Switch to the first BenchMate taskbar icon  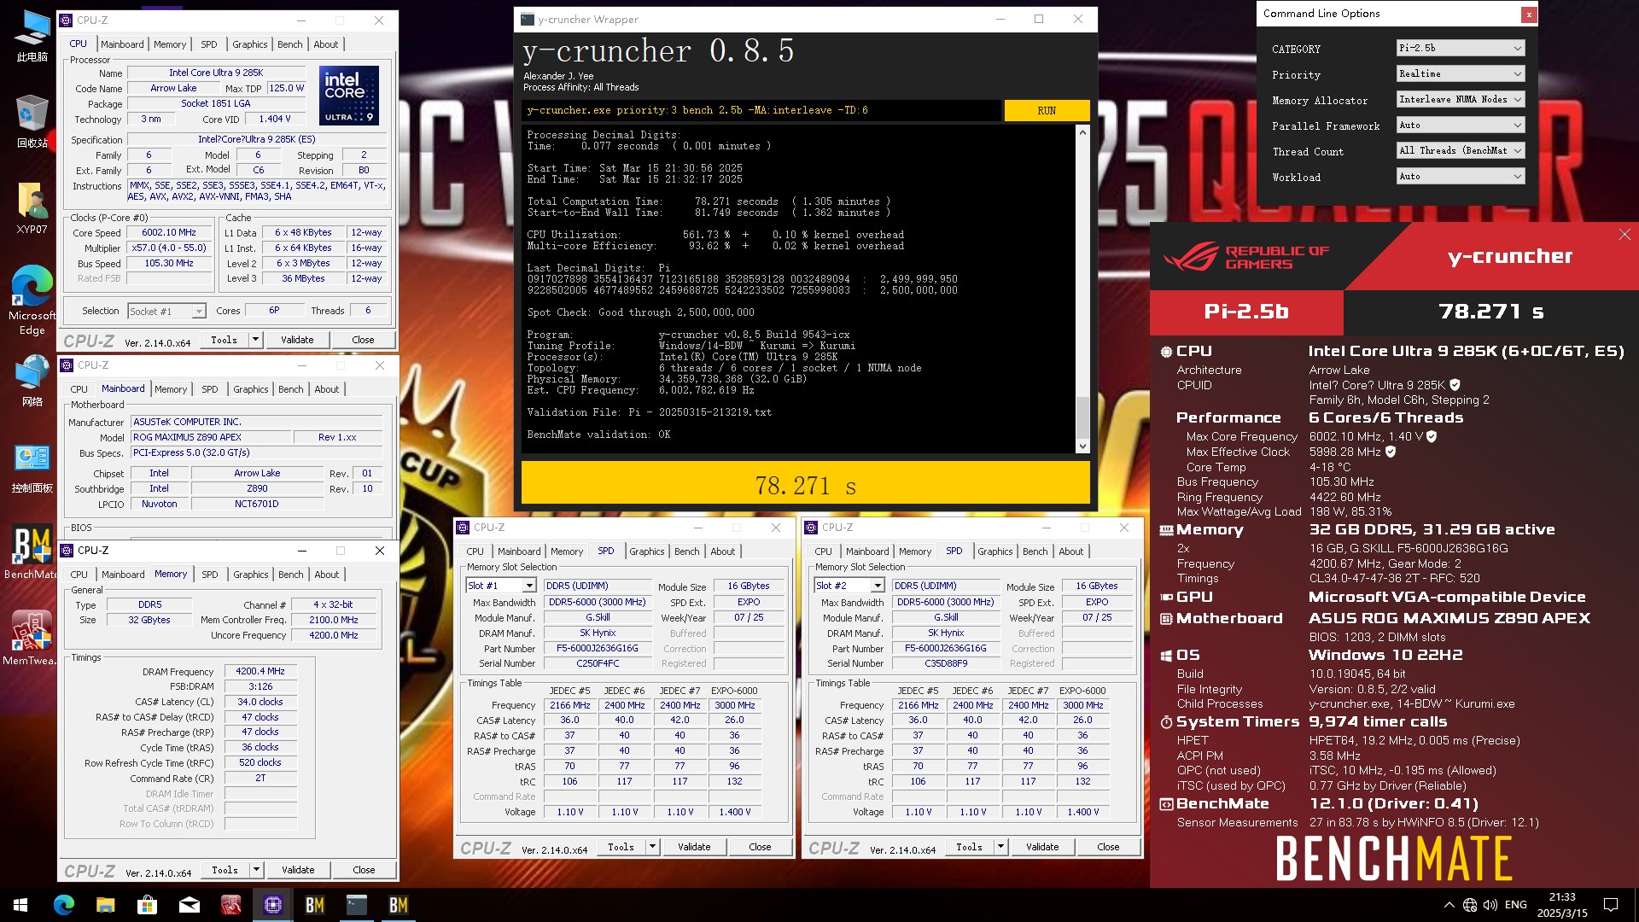click(x=314, y=905)
